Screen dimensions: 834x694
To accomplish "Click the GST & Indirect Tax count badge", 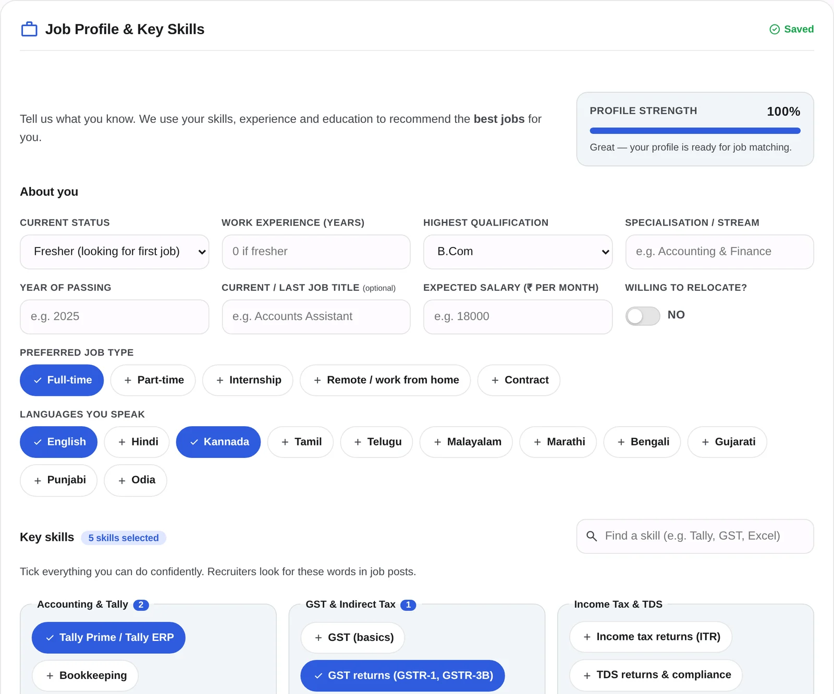I will click(x=408, y=605).
